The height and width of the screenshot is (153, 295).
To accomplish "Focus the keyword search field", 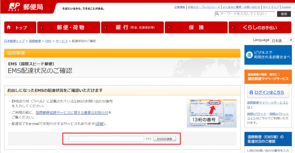I will pos(245,14).
